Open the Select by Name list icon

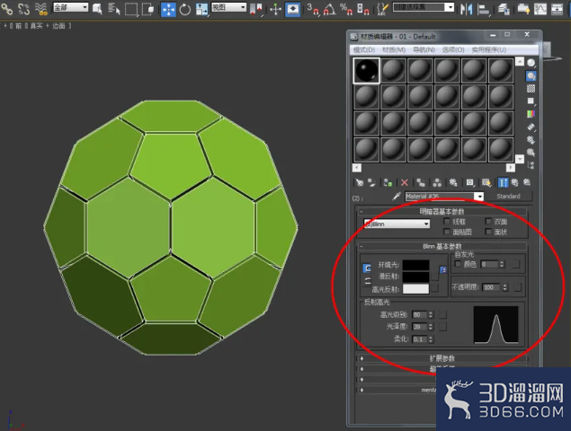(x=114, y=10)
